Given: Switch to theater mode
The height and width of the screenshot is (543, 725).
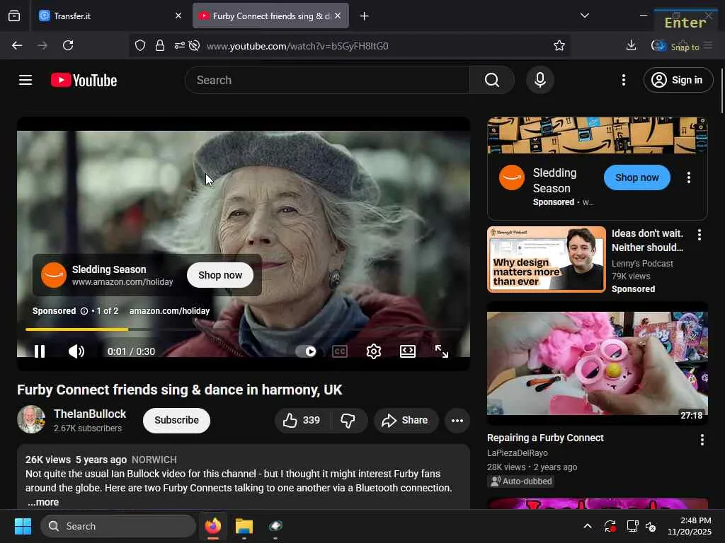Looking at the screenshot, I should [x=407, y=351].
